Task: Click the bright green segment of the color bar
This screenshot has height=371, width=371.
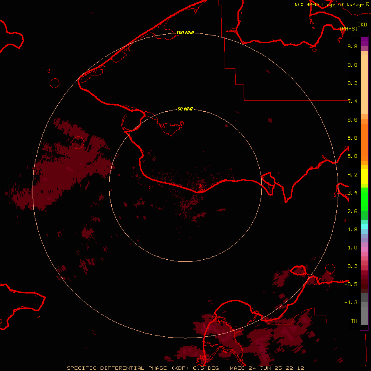Action: click(364, 199)
